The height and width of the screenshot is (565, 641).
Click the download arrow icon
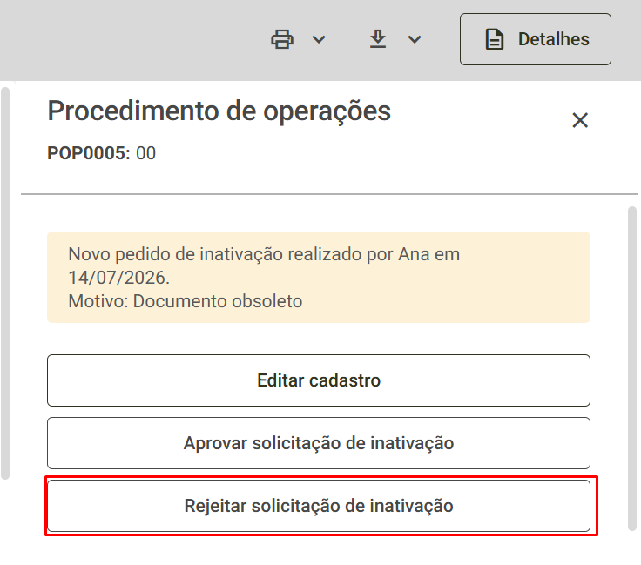point(378,39)
